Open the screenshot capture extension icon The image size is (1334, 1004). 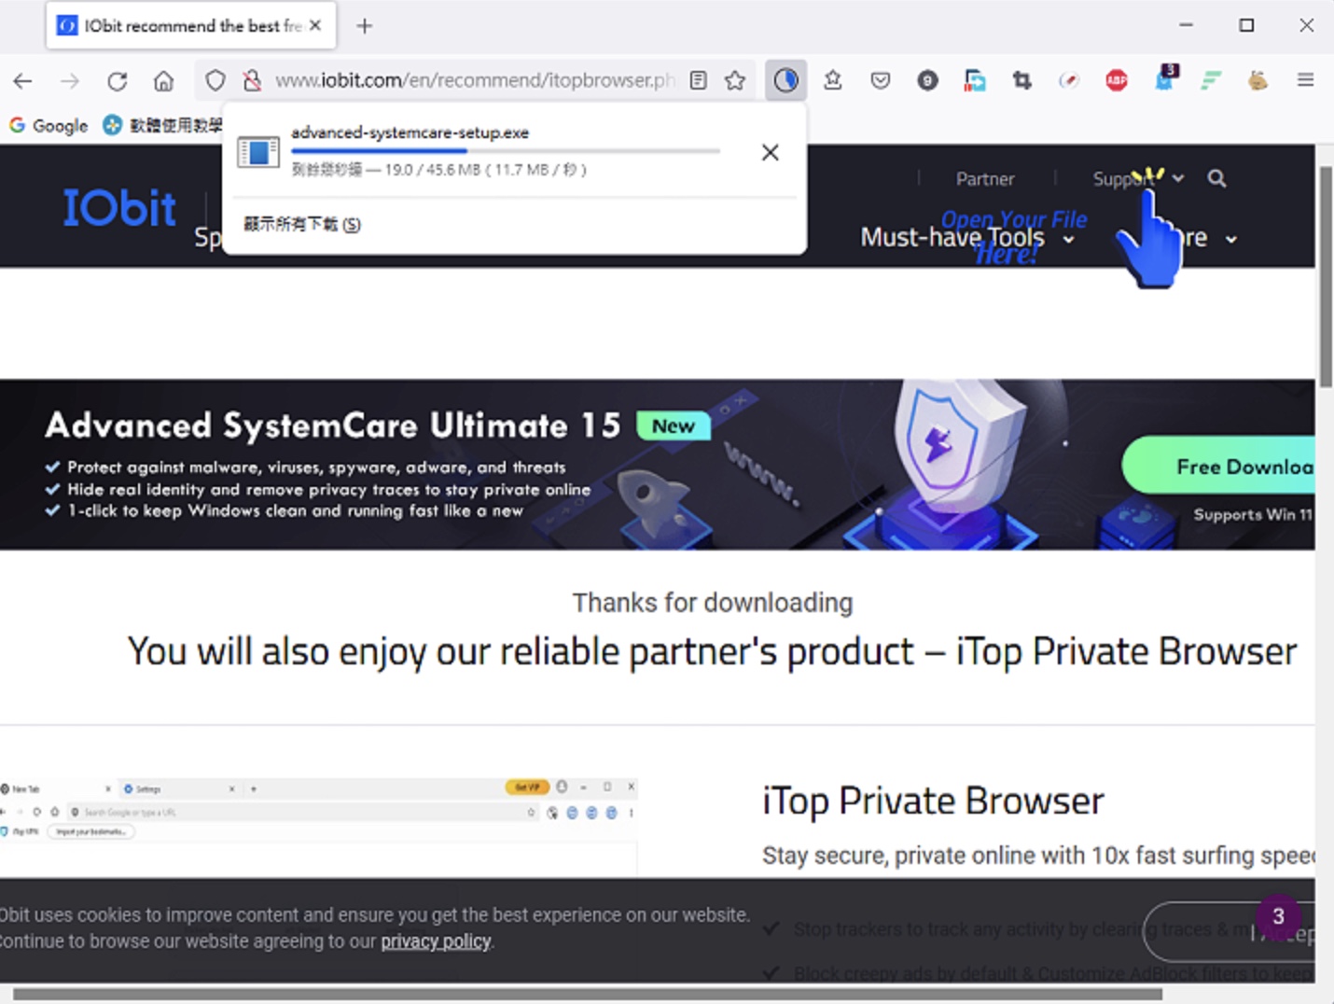(x=975, y=81)
